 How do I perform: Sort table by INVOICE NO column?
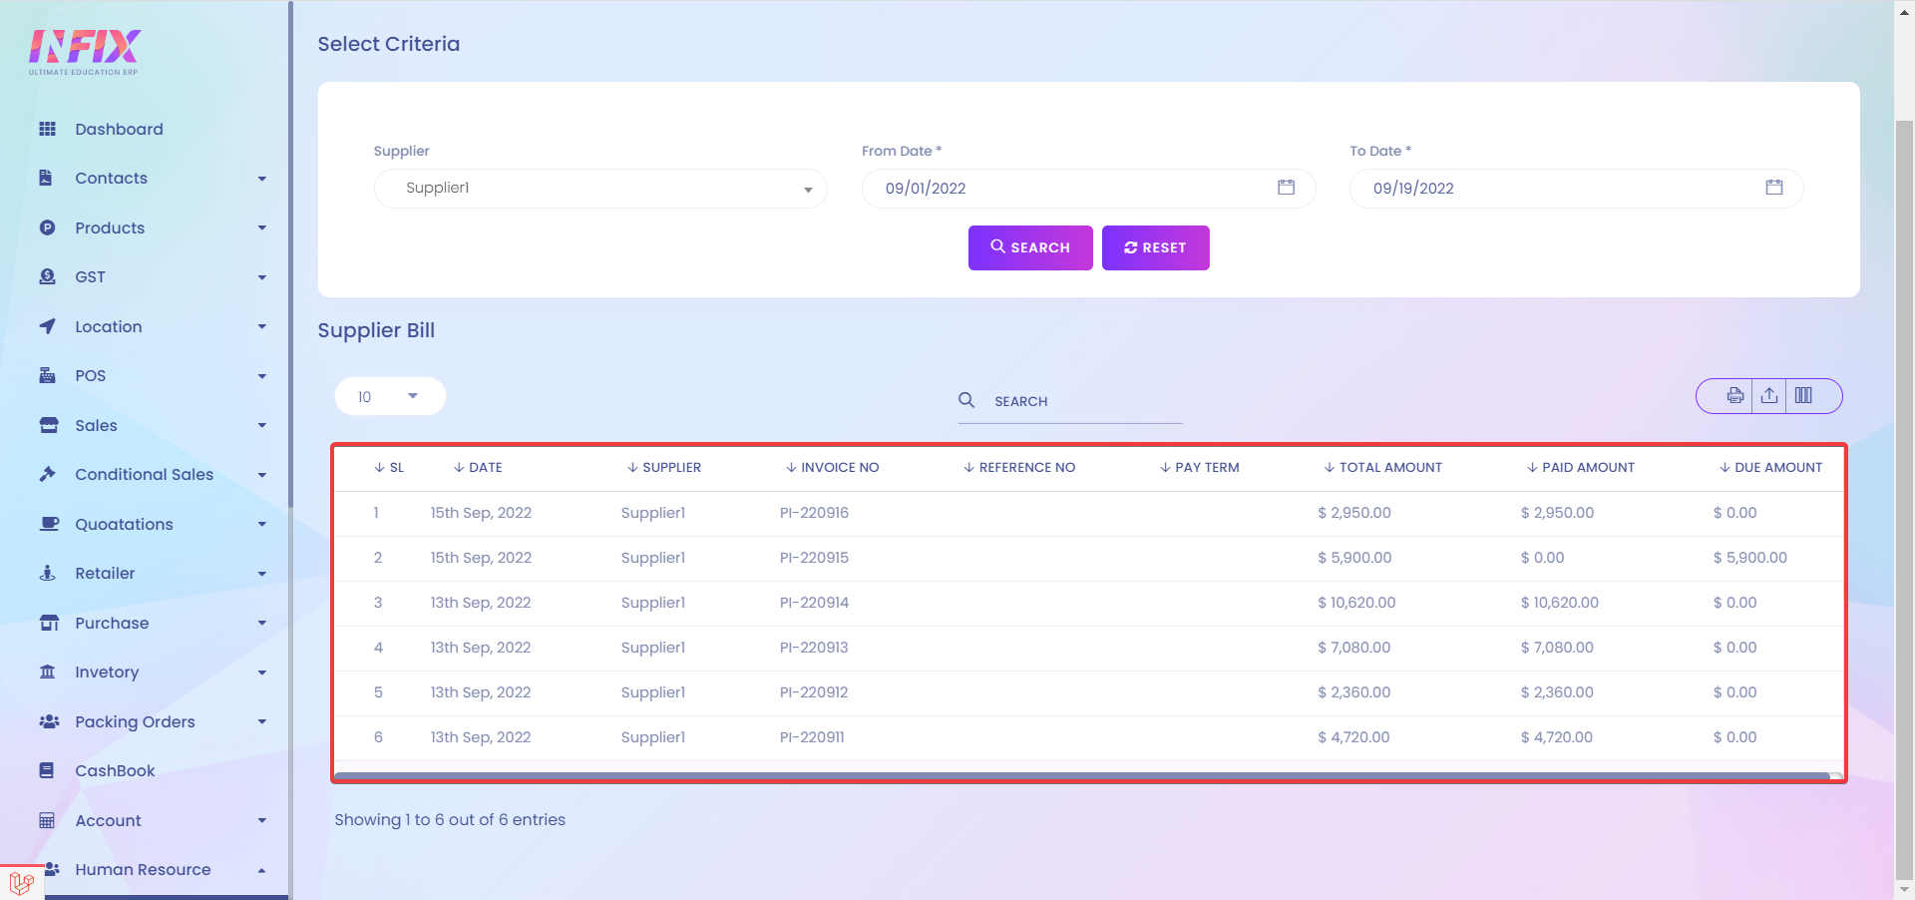tap(832, 467)
